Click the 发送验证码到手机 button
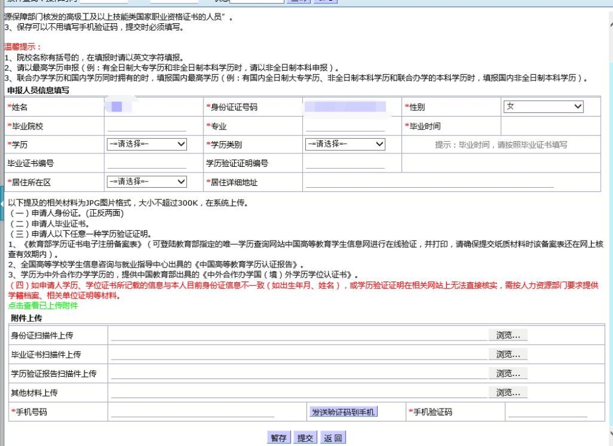The image size is (613, 446). click(x=343, y=412)
